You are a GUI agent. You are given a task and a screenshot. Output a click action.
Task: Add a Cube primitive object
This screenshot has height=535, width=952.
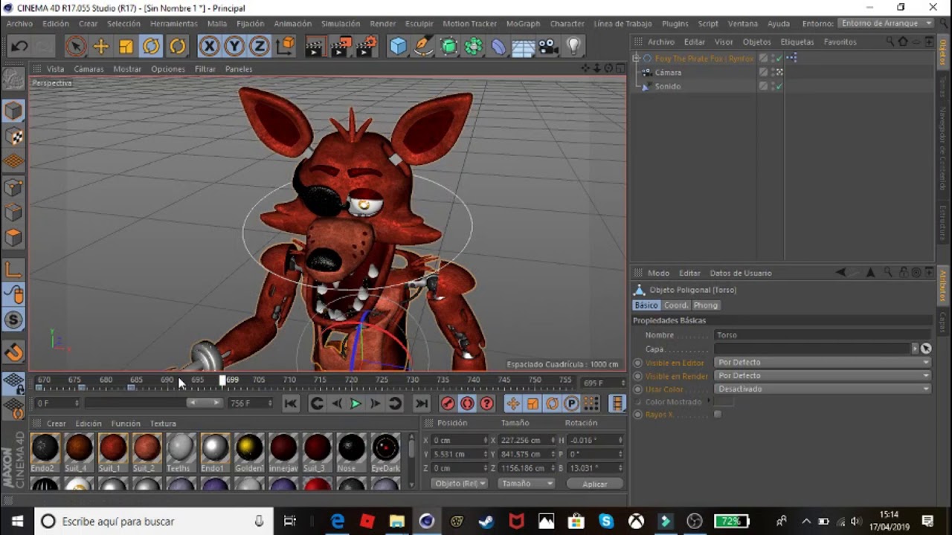point(398,47)
